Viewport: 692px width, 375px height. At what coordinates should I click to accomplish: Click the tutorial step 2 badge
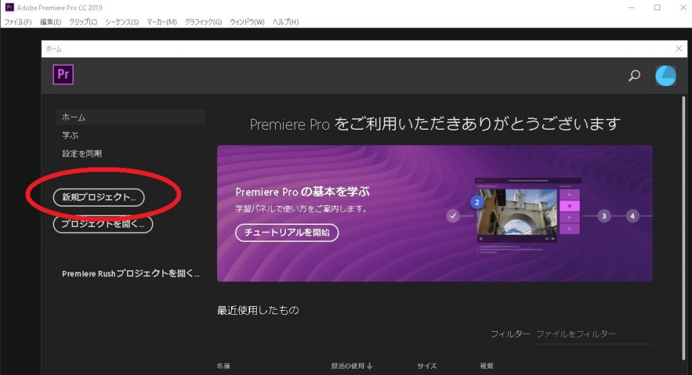pos(476,202)
